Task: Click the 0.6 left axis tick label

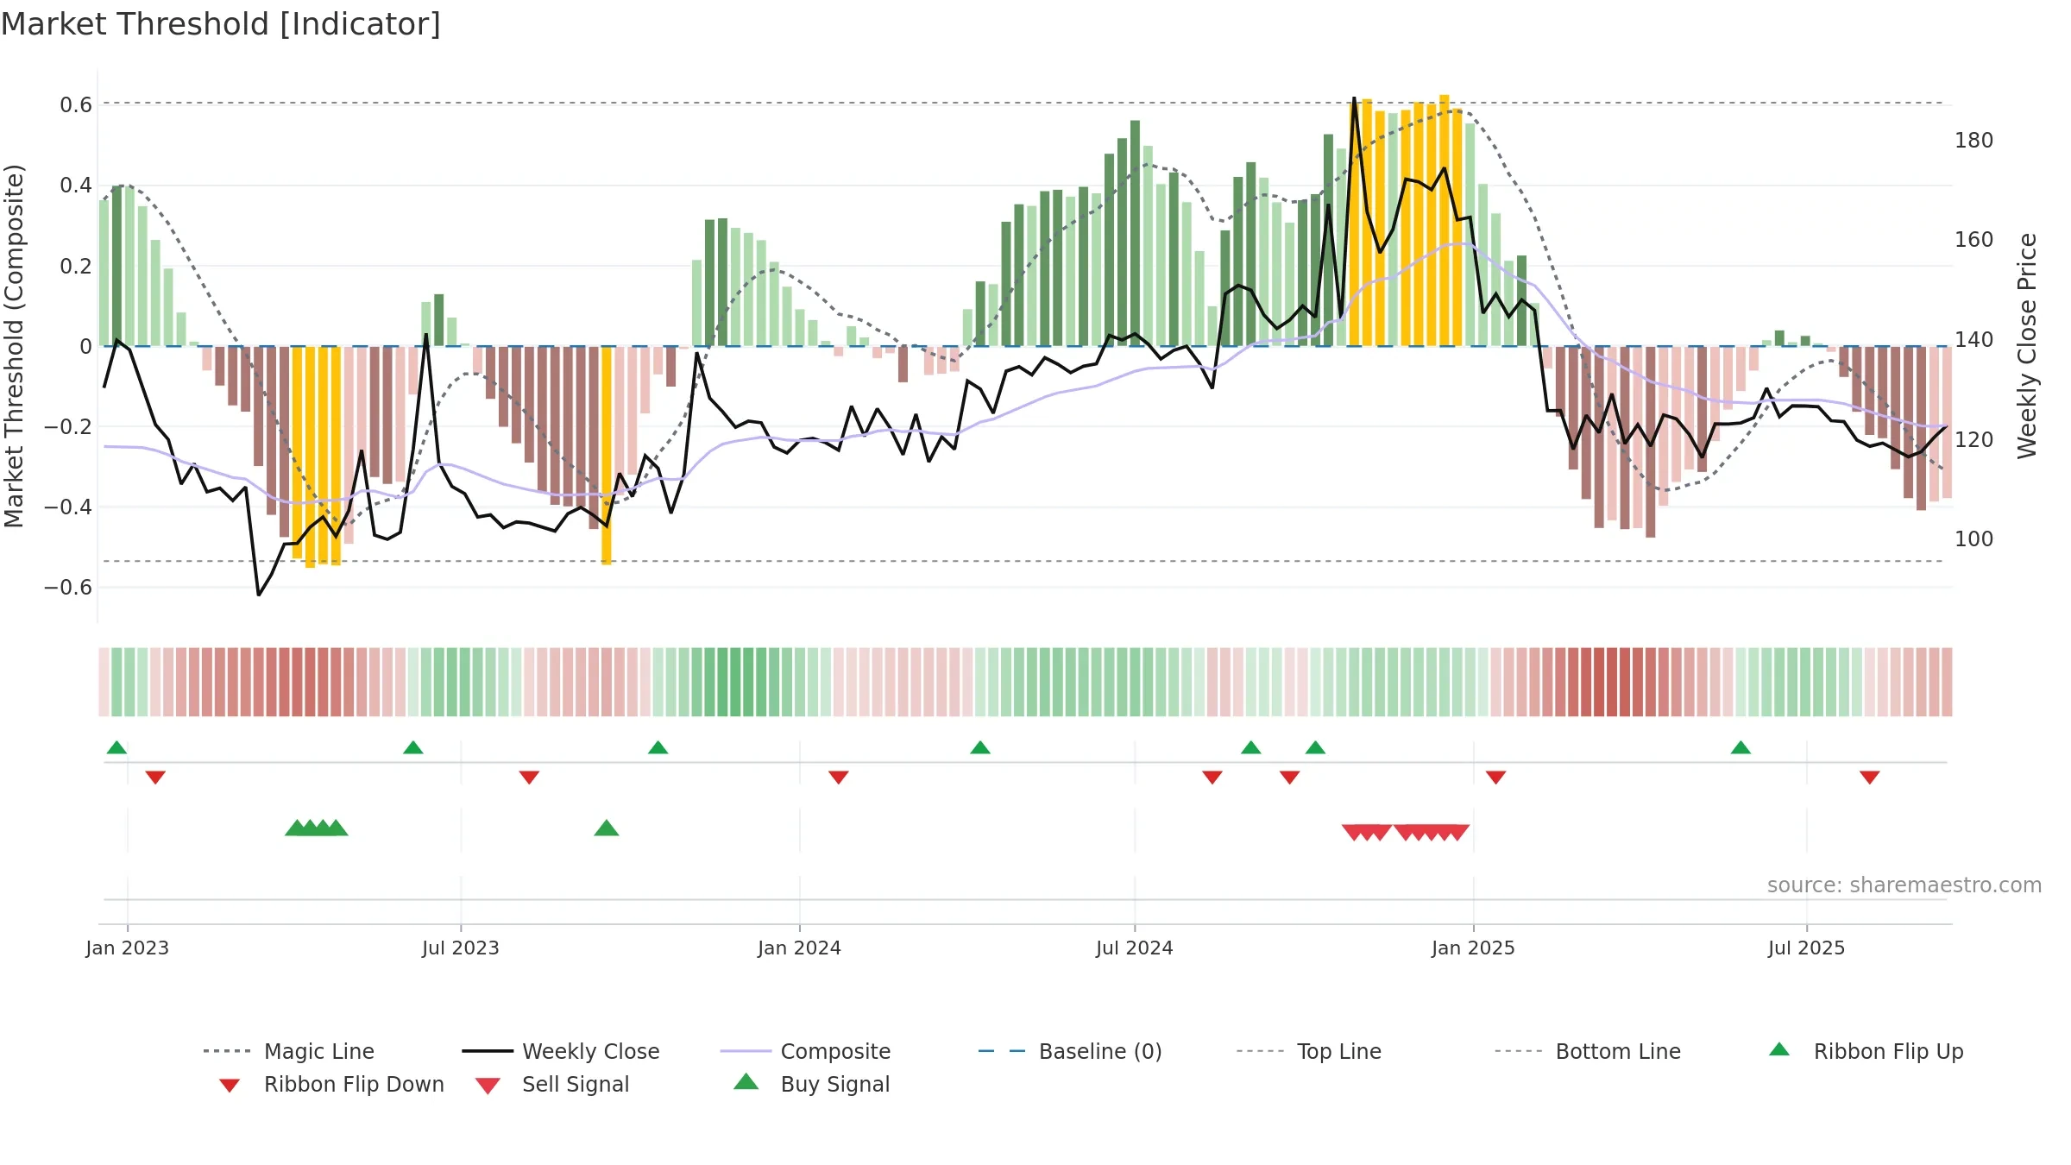Action: 76,105
